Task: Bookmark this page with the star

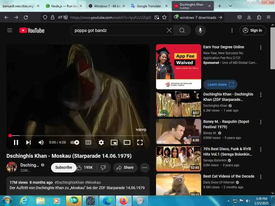Action: [x=164, y=17]
